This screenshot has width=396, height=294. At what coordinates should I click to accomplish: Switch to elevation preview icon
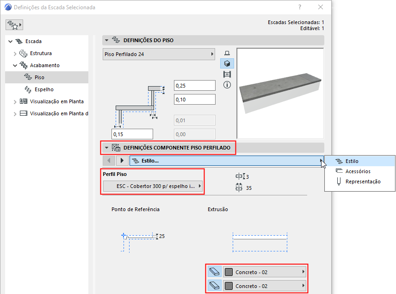coord(227,75)
